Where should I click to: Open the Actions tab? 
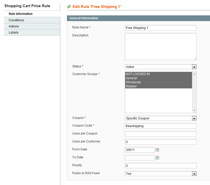tap(14, 26)
